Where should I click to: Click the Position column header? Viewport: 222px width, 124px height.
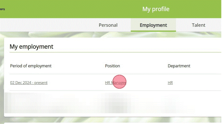pos(112,66)
